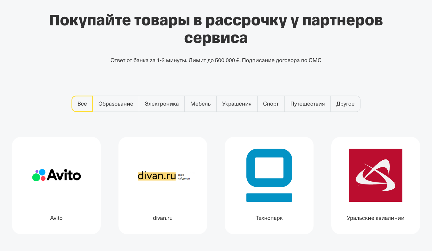Viewport: 432px width, 251px height.
Task: Show the Украшения category
Action: (237, 104)
